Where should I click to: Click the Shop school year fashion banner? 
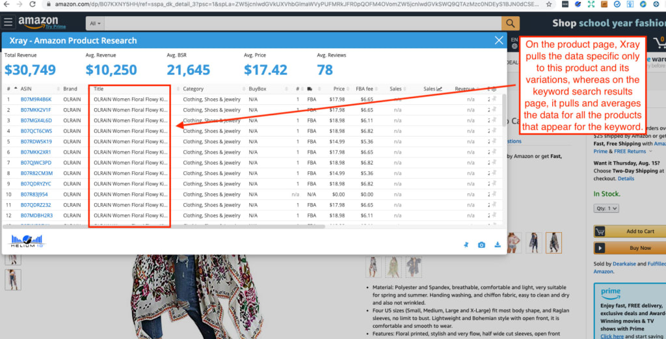click(x=609, y=23)
